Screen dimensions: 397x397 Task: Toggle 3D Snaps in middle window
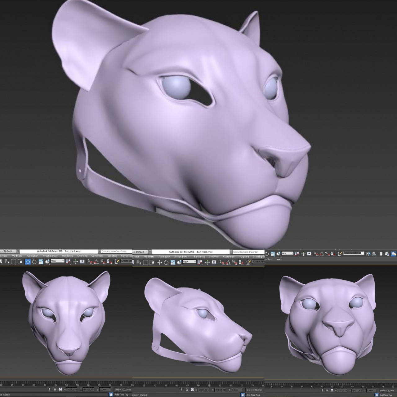222,262
